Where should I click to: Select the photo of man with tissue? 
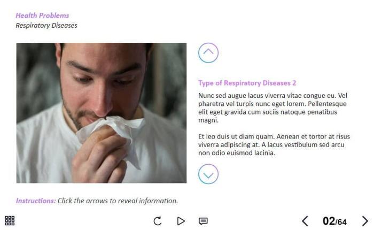click(x=102, y=113)
